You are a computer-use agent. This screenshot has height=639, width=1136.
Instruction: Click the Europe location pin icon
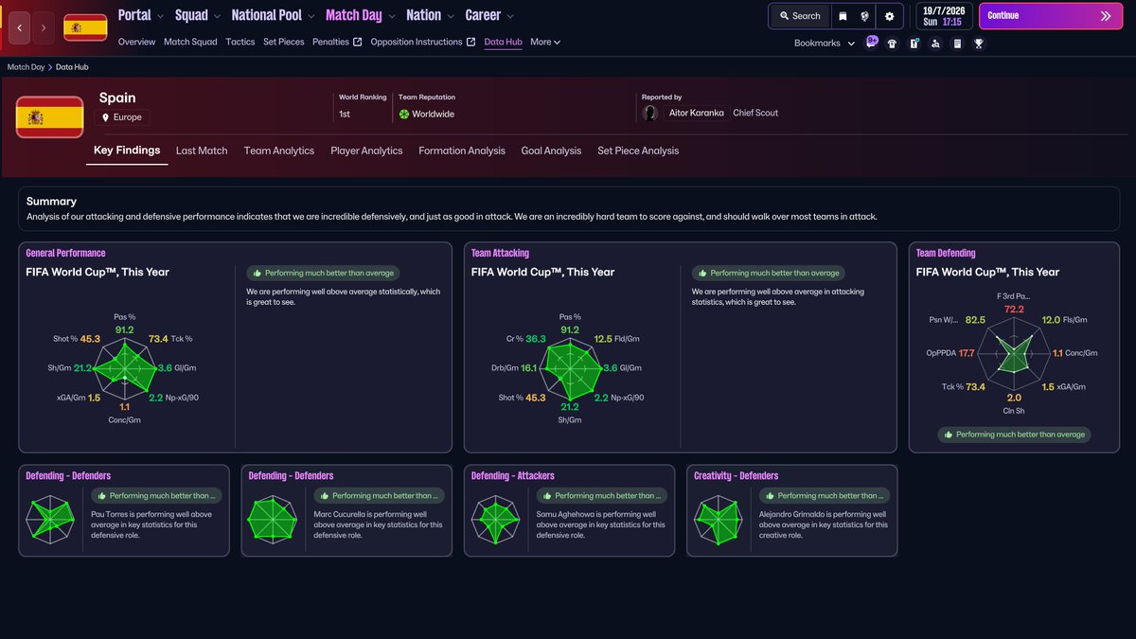point(106,117)
